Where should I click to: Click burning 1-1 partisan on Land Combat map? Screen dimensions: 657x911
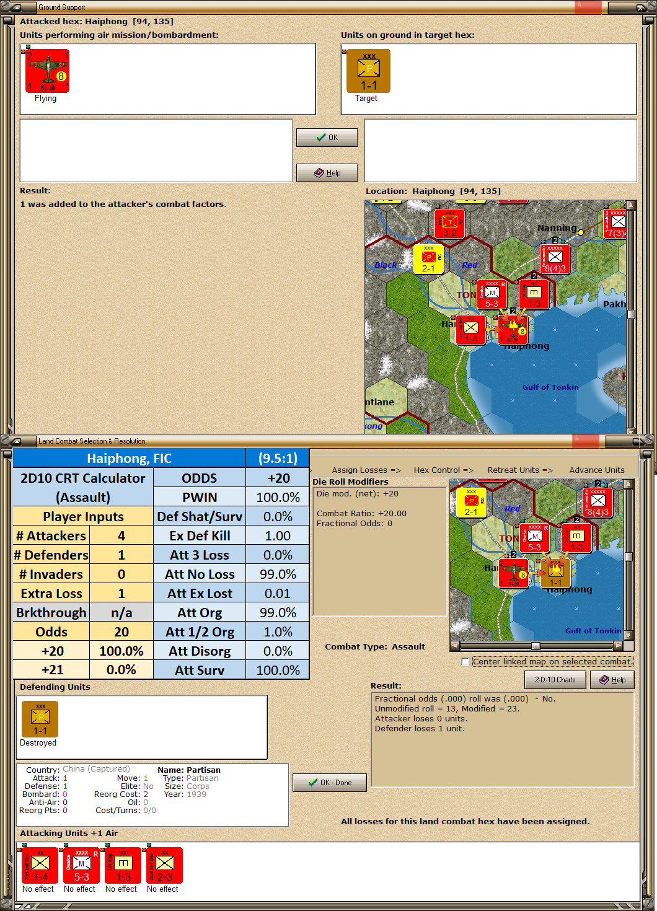(x=555, y=573)
